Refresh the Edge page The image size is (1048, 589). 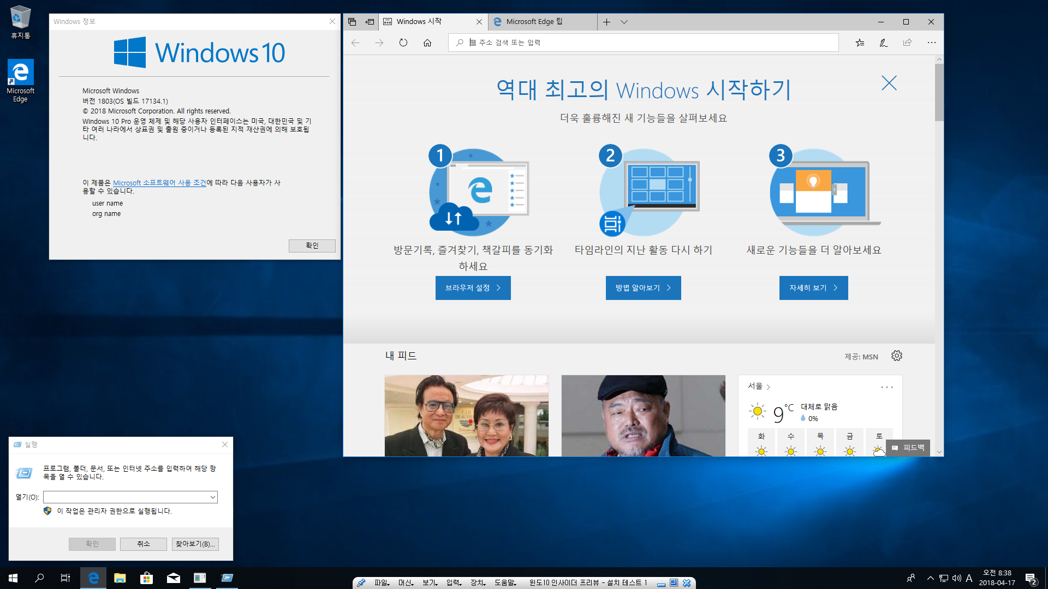[x=403, y=43]
